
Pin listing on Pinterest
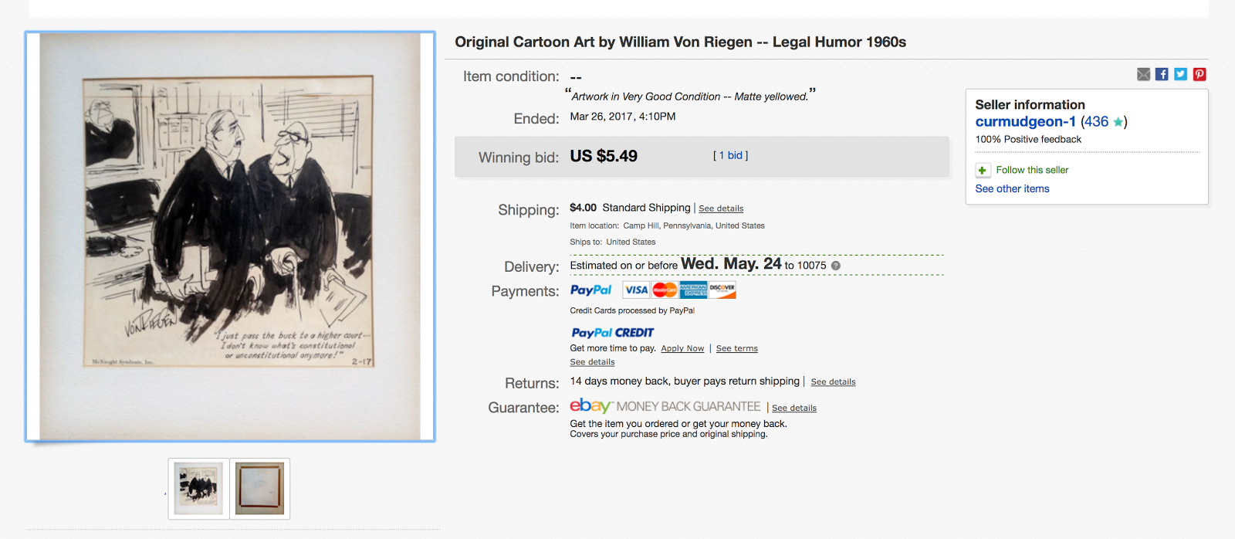1199,74
